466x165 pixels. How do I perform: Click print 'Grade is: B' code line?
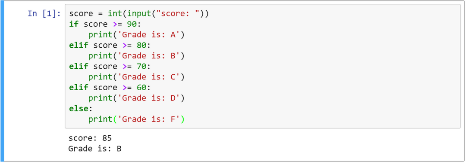click(136, 56)
